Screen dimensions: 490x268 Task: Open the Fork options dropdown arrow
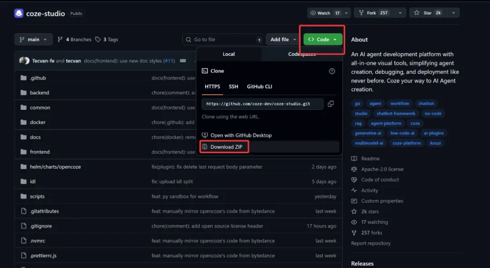coord(400,13)
